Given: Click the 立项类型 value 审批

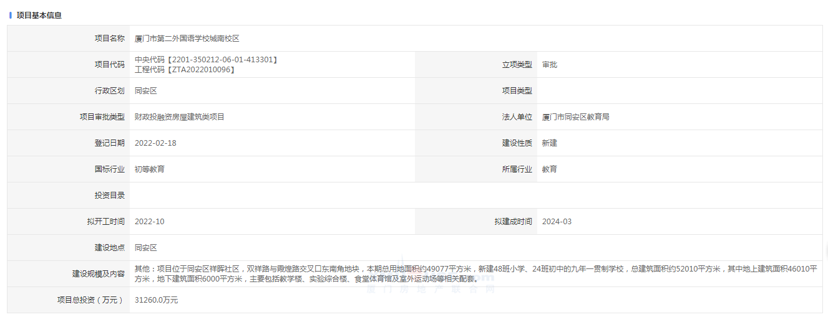Looking at the screenshot, I should pos(550,65).
